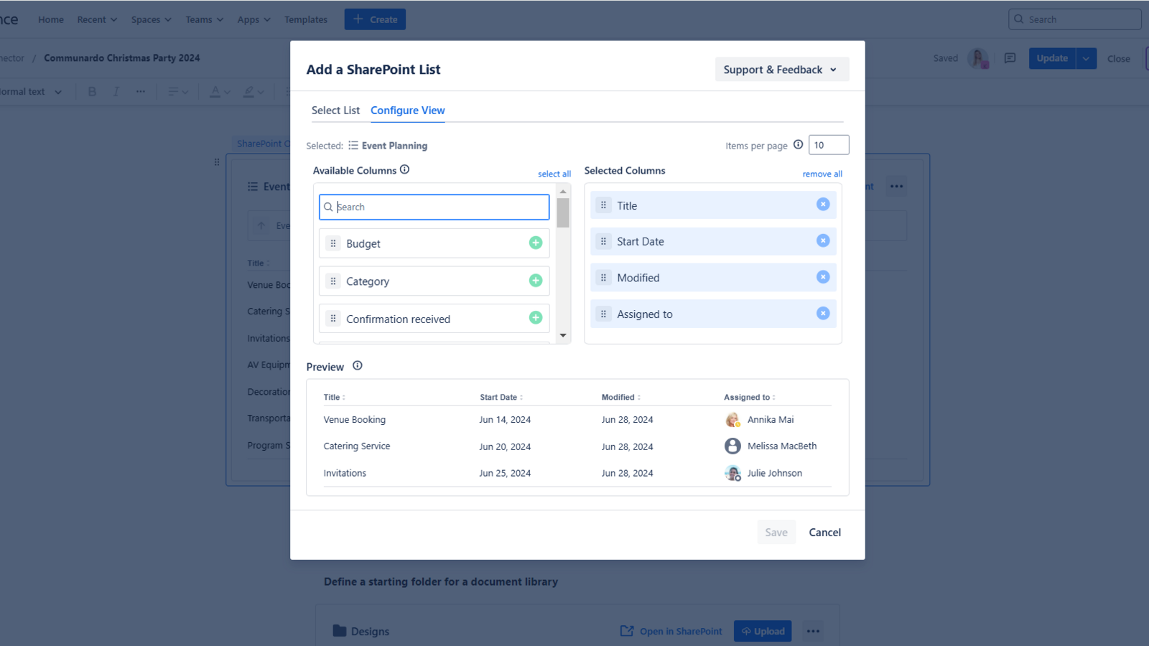
Task: Open the text alignment dropdown
Action: click(177, 92)
